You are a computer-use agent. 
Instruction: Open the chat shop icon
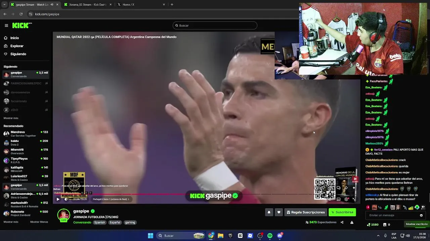385,225
